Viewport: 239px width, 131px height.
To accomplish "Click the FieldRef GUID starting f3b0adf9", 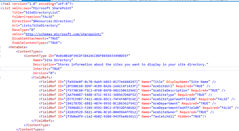I will [x=102, y=116].
